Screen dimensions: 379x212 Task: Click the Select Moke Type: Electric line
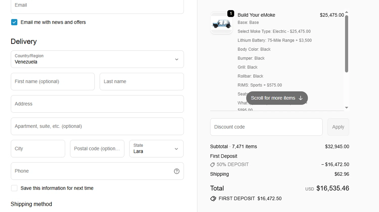pos(274,32)
